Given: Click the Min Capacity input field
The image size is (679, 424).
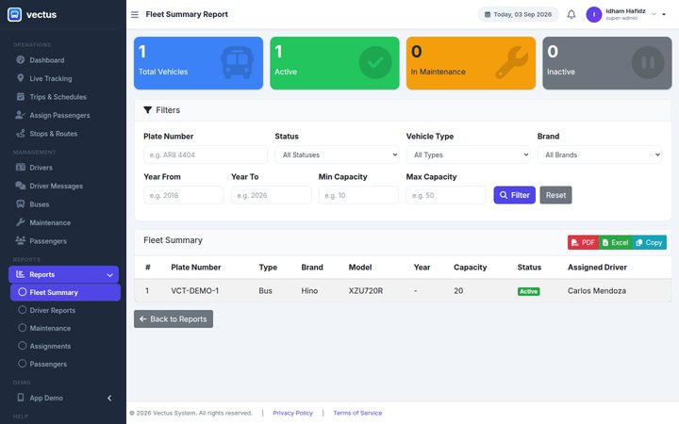Looking at the screenshot, I should 358,195.
